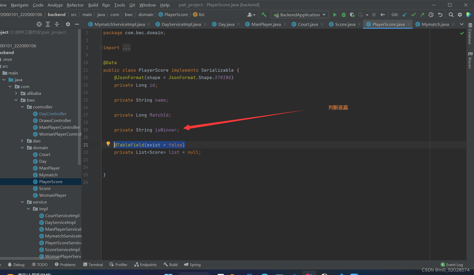Show Git history clock icon
Image resolution: width=474 pixels, height=275 pixels.
(431, 15)
